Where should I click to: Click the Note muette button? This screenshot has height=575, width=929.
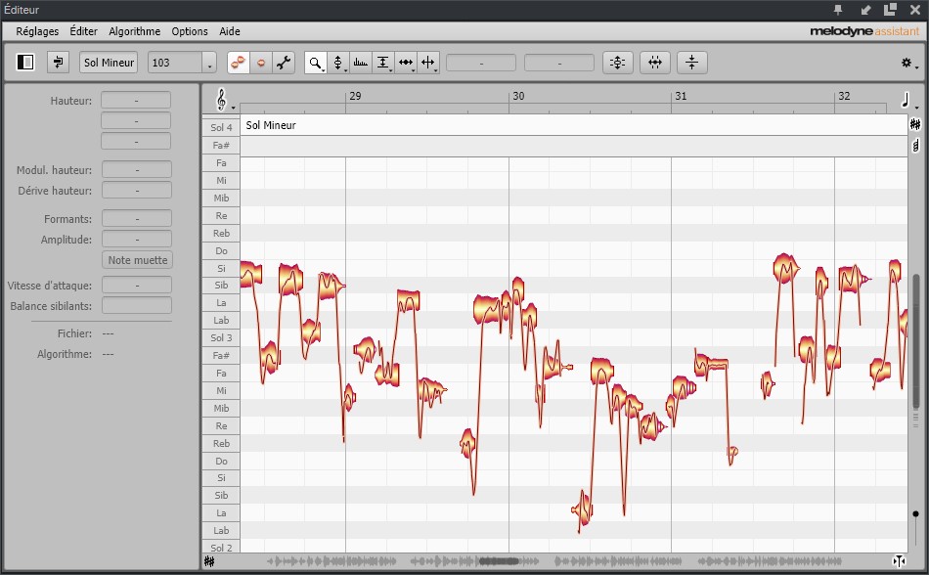pos(138,260)
